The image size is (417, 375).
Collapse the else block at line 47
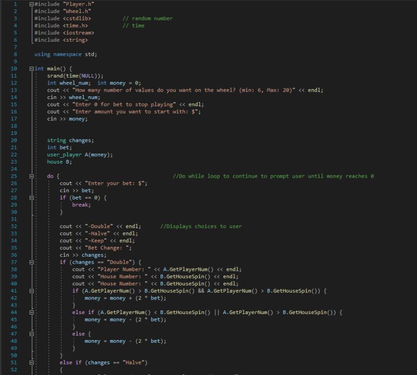pyautogui.click(x=31, y=333)
